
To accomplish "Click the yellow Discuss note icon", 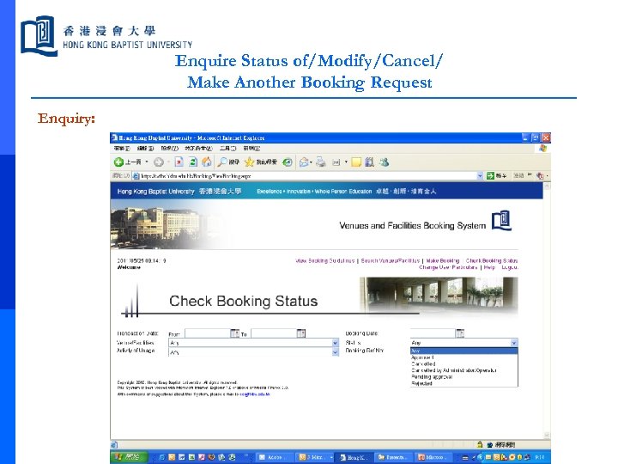I will (356, 162).
